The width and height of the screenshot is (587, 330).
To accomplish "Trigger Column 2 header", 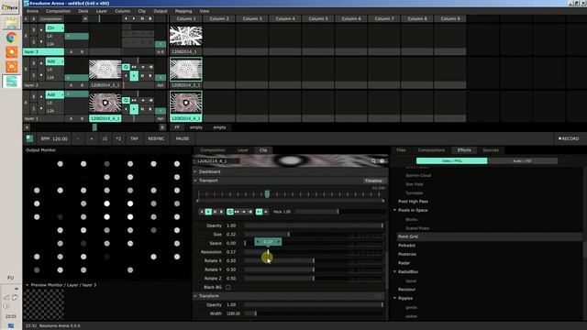I will click(x=219, y=18).
